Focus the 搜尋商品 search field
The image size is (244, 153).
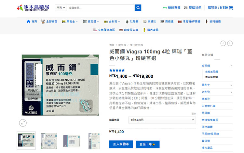(101, 8)
